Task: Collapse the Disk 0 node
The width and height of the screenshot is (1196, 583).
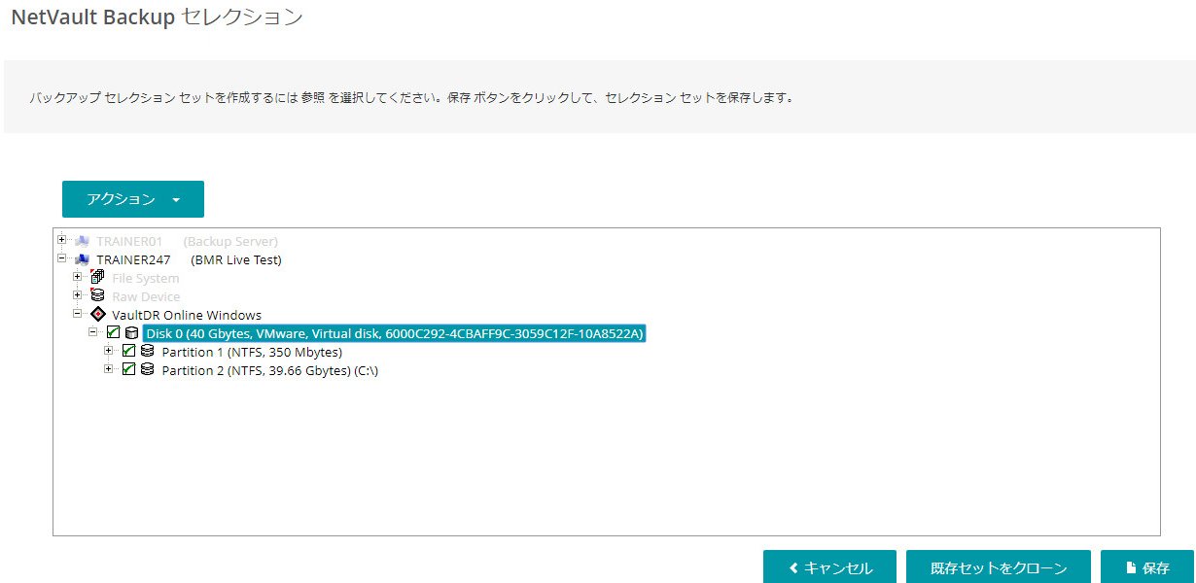Action: coord(93,332)
